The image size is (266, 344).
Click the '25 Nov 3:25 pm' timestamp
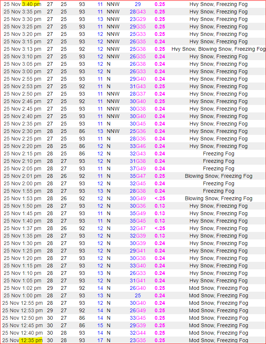pos(22,27)
